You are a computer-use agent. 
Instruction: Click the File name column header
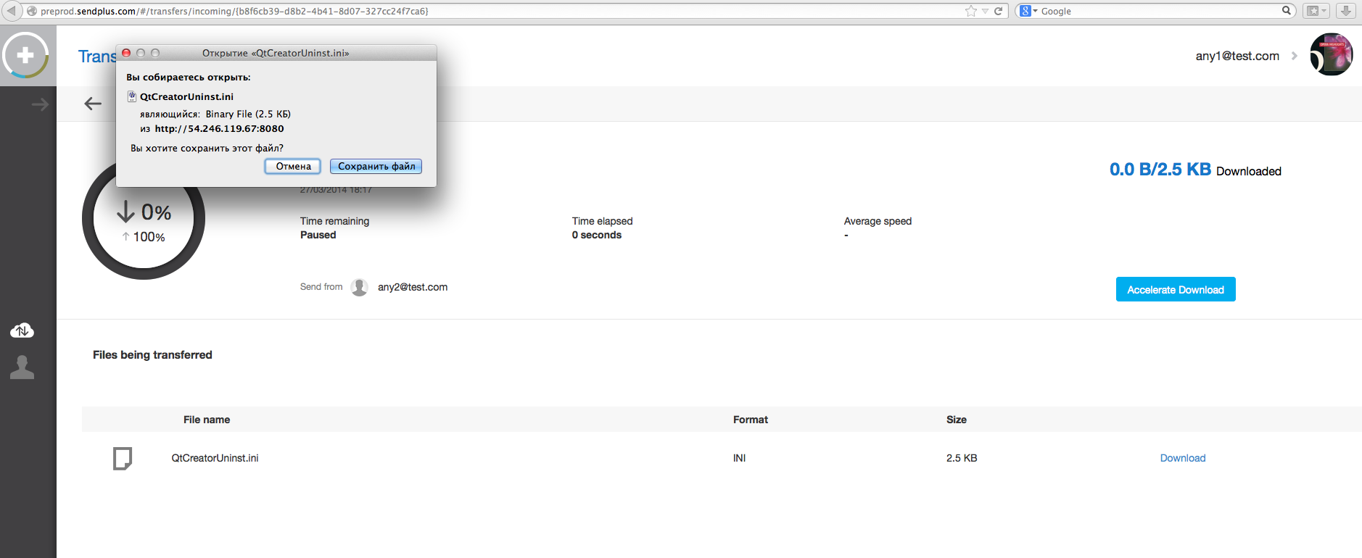[x=207, y=420]
